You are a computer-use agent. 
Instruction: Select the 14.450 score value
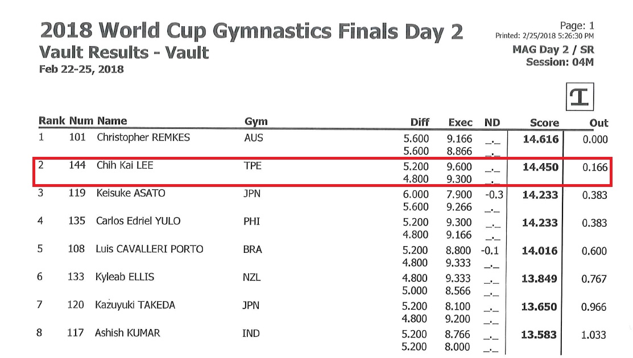point(540,167)
